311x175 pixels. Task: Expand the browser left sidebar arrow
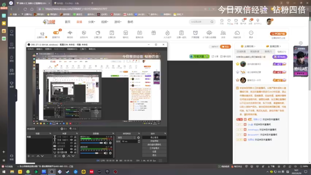click(x=16, y=96)
